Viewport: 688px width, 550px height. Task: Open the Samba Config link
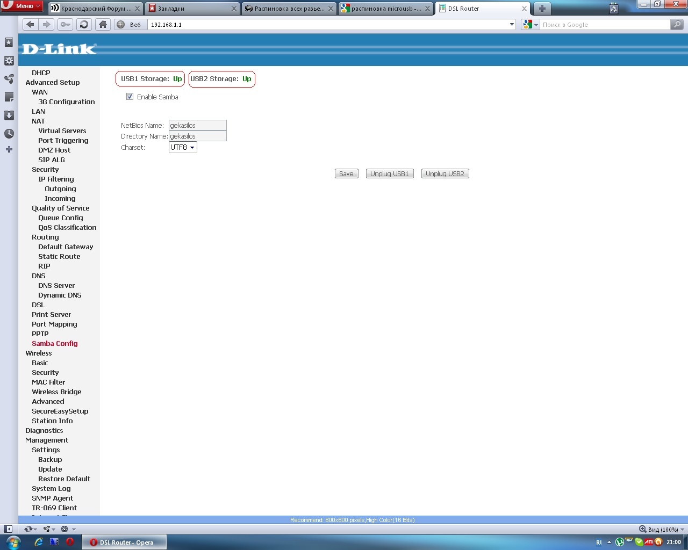pos(55,344)
